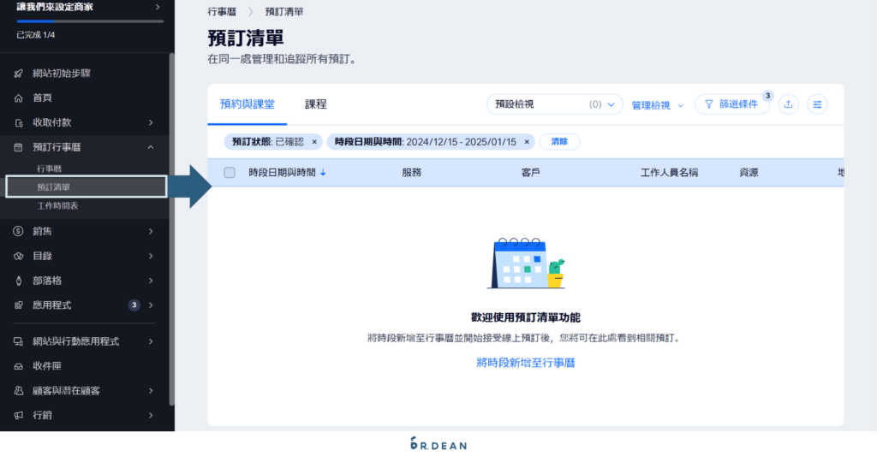This screenshot has width=877, height=456.
Task: Click the apps icon beside 應用程式
Action: 19,305
